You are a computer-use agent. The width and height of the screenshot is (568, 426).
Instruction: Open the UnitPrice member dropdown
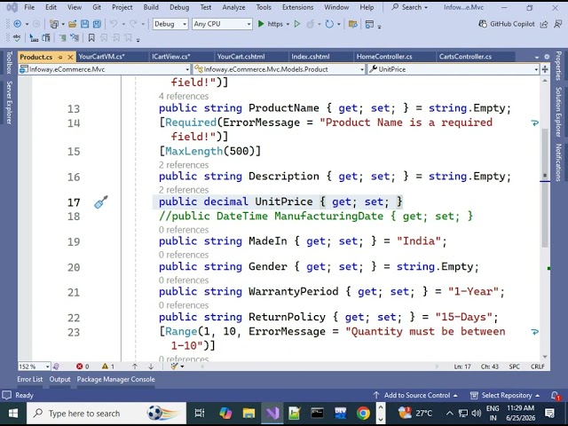click(454, 69)
